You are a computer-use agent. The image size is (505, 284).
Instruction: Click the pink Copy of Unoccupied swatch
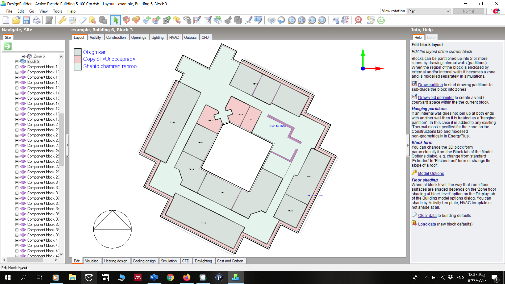coord(78,59)
